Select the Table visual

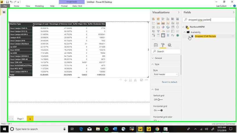point(158,35)
